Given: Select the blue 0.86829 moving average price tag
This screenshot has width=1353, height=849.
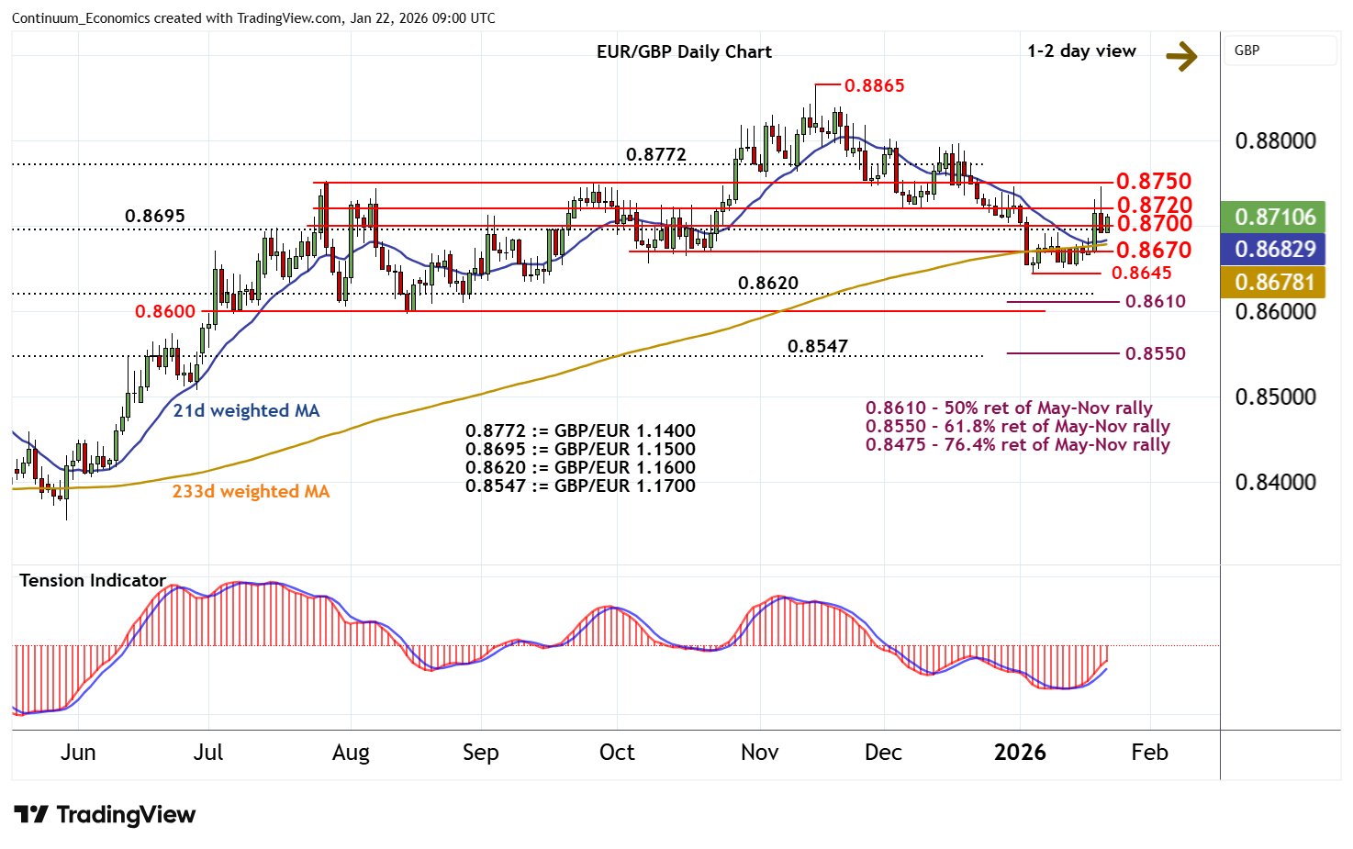Looking at the screenshot, I should (x=1274, y=249).
